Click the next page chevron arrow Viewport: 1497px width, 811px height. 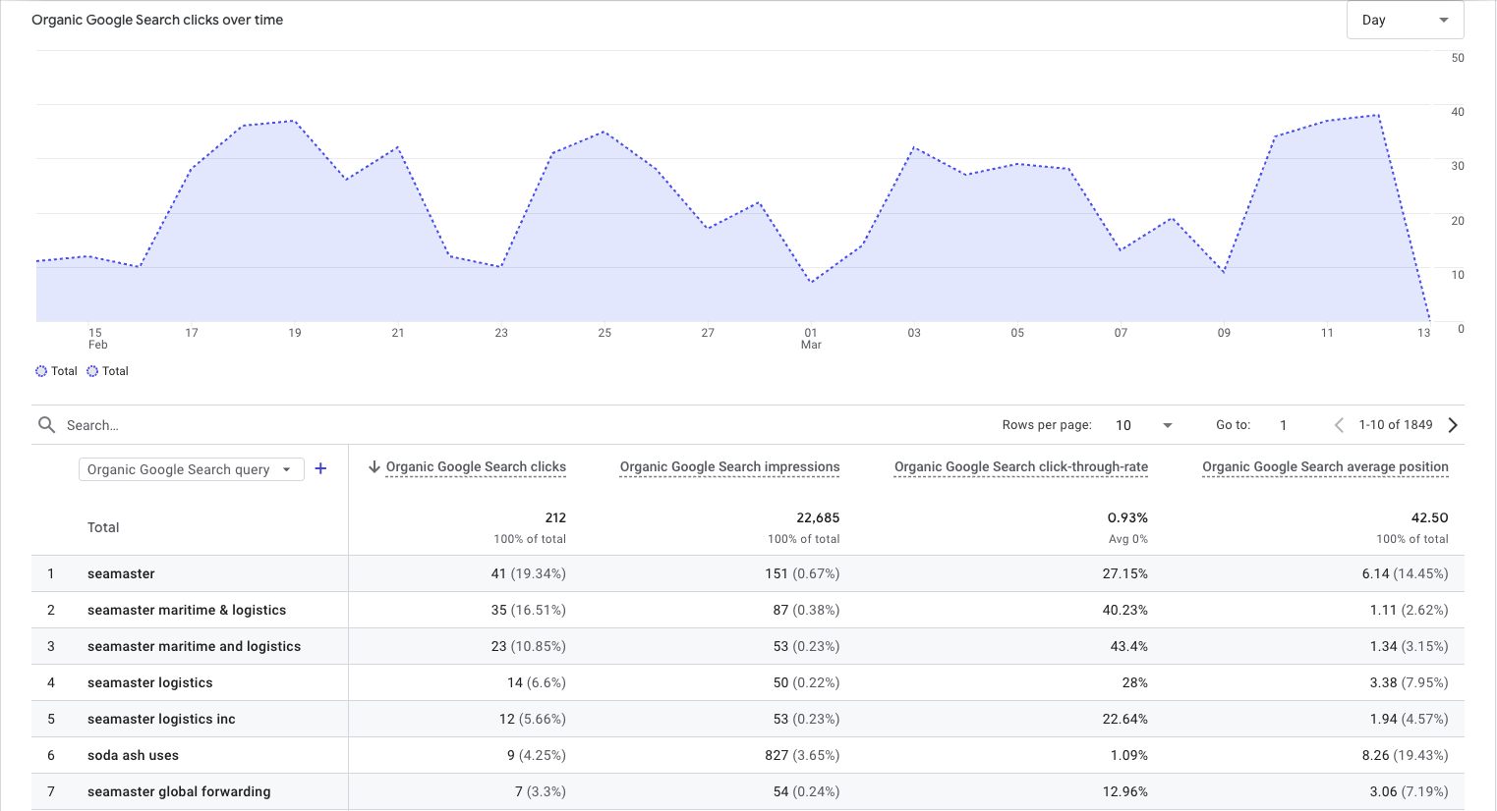point(1453,424)
